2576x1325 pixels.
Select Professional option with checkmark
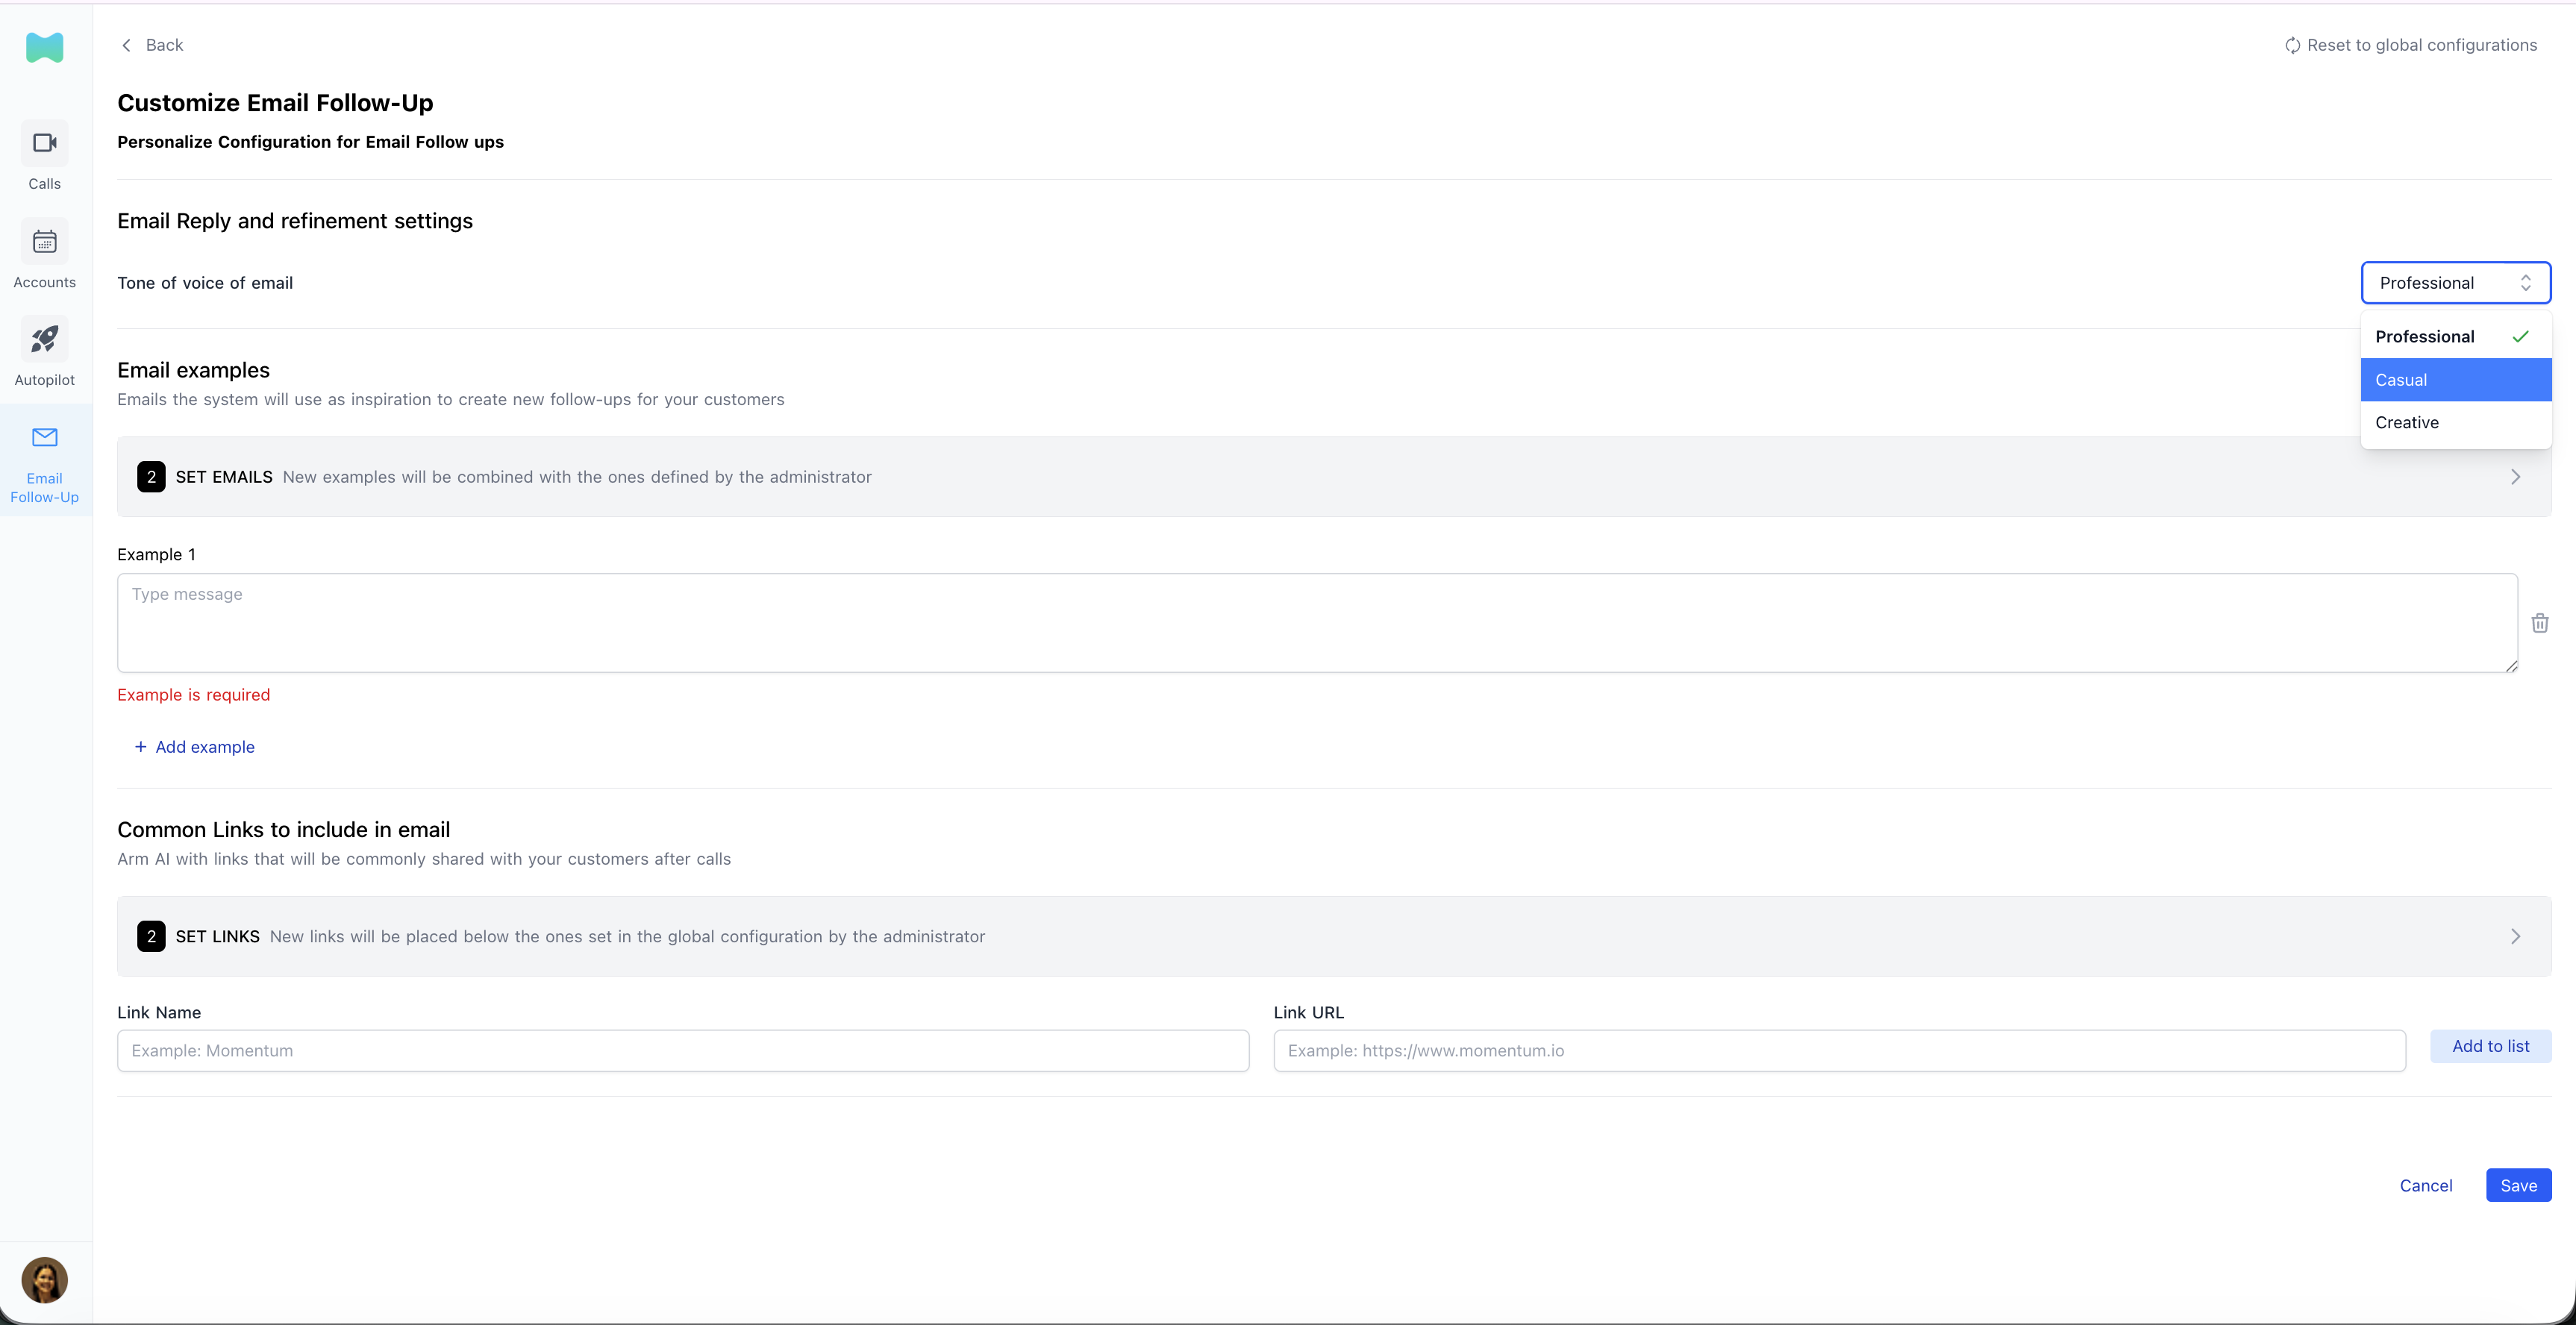tap(2455, 337)
